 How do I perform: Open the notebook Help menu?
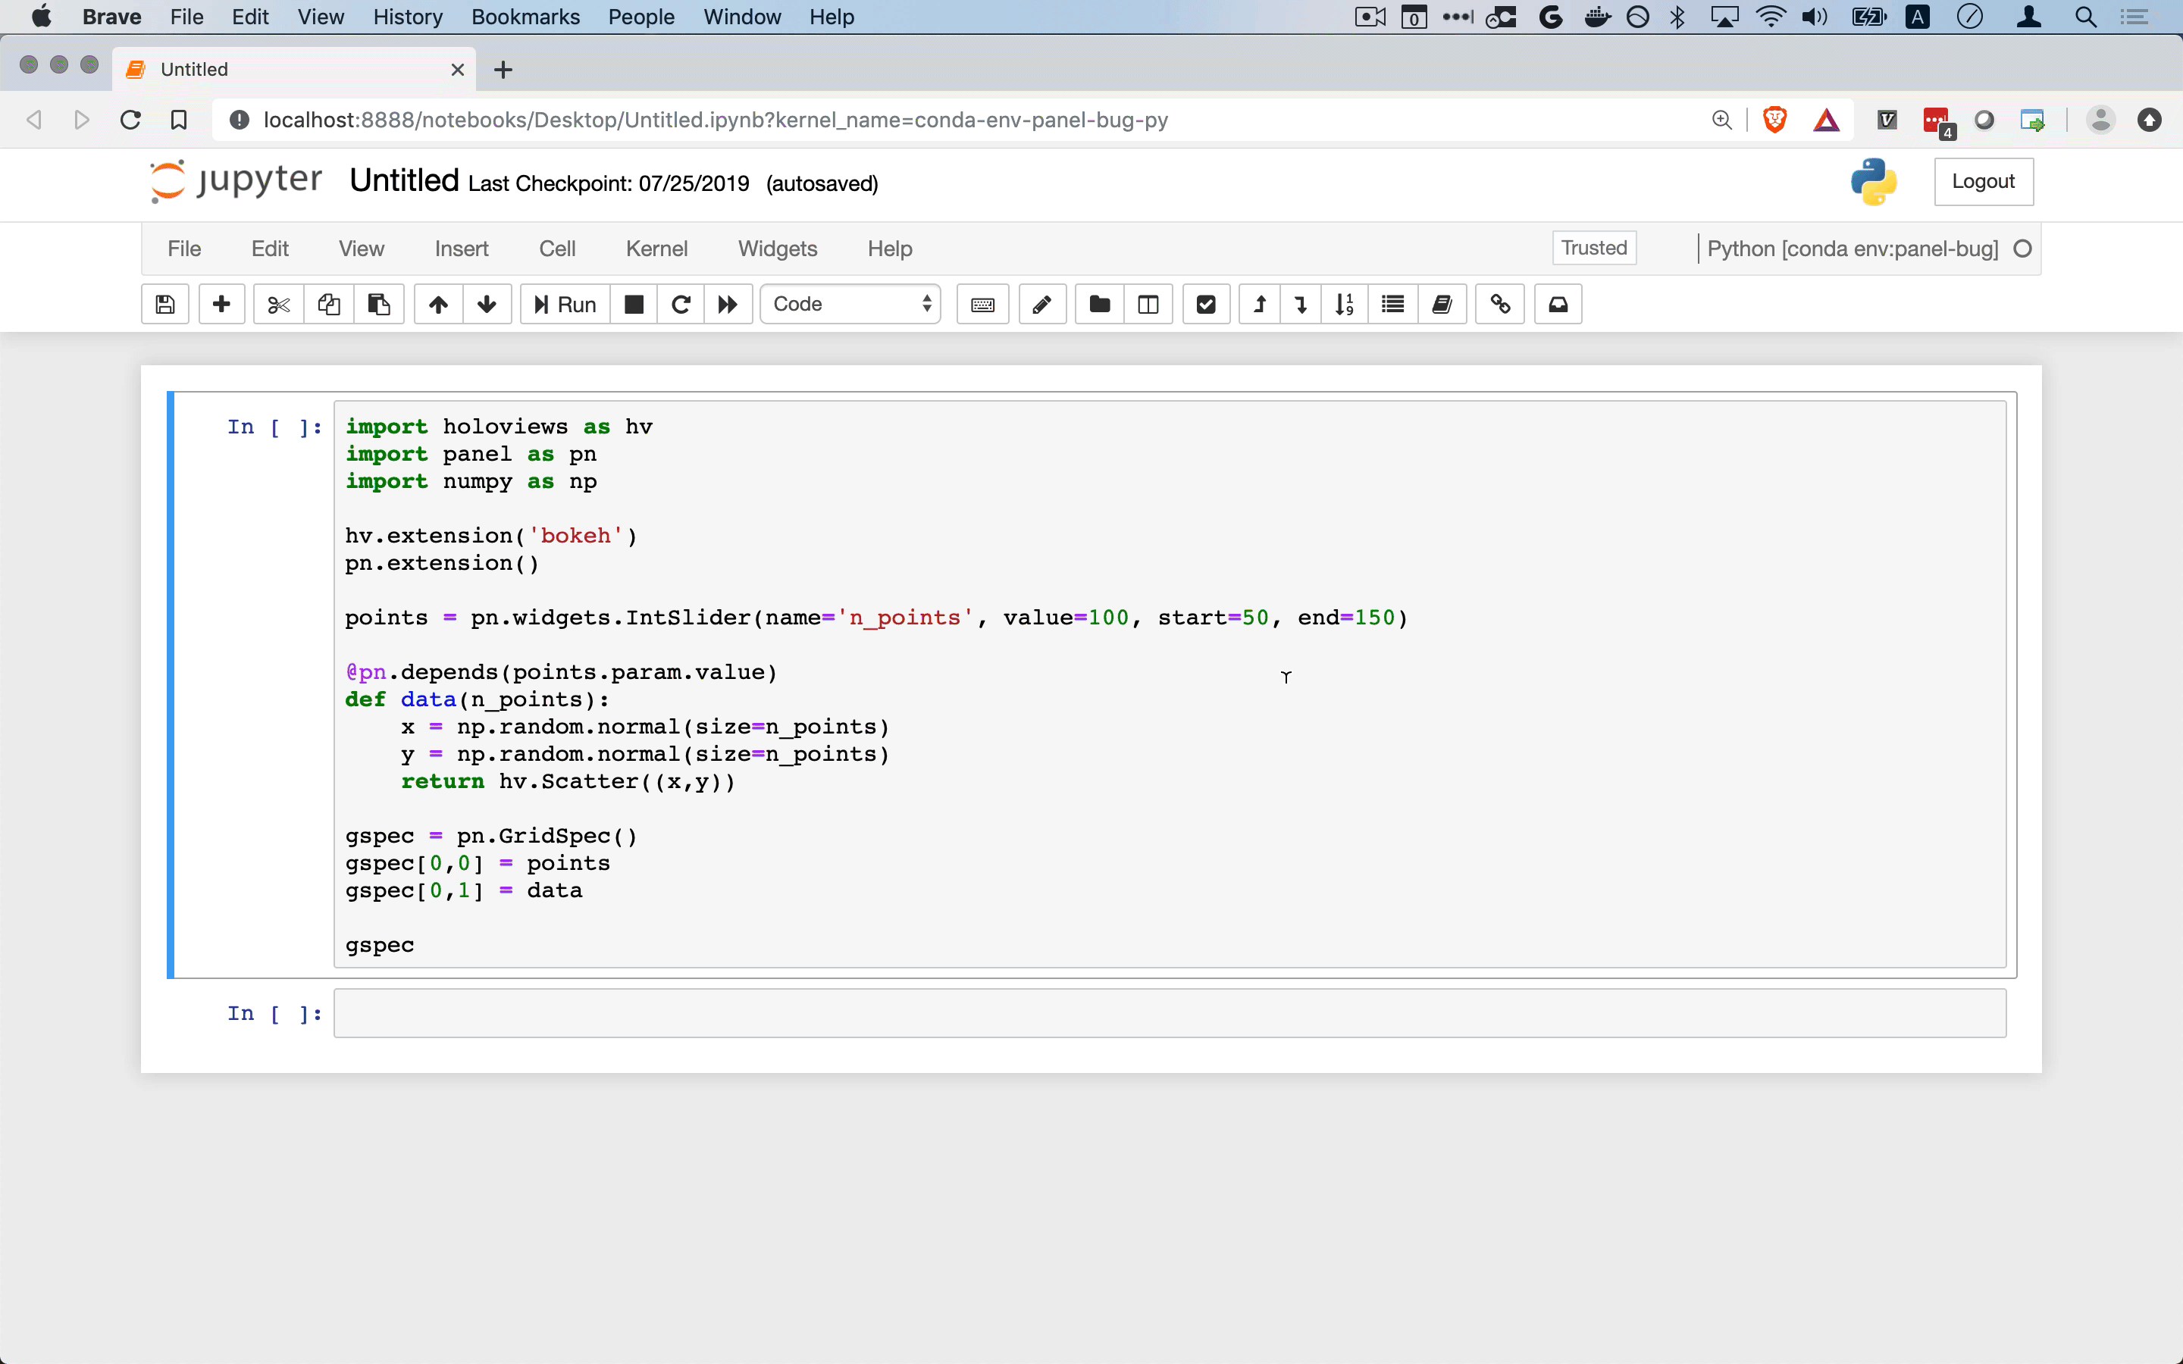pos(889,249)
